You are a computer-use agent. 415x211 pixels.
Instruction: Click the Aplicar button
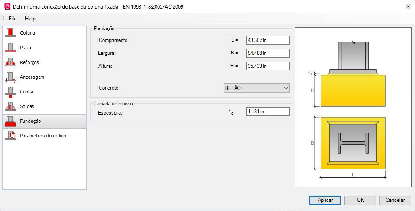pos(325,200)
